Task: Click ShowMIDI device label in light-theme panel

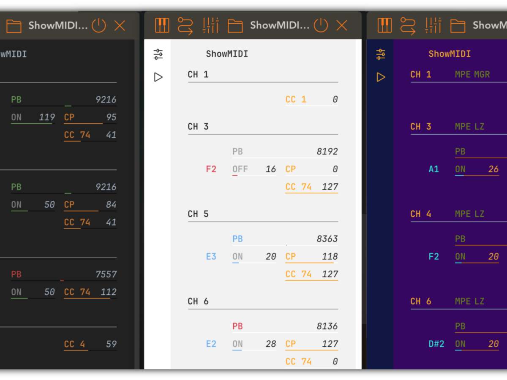Action: pos(227,54)
